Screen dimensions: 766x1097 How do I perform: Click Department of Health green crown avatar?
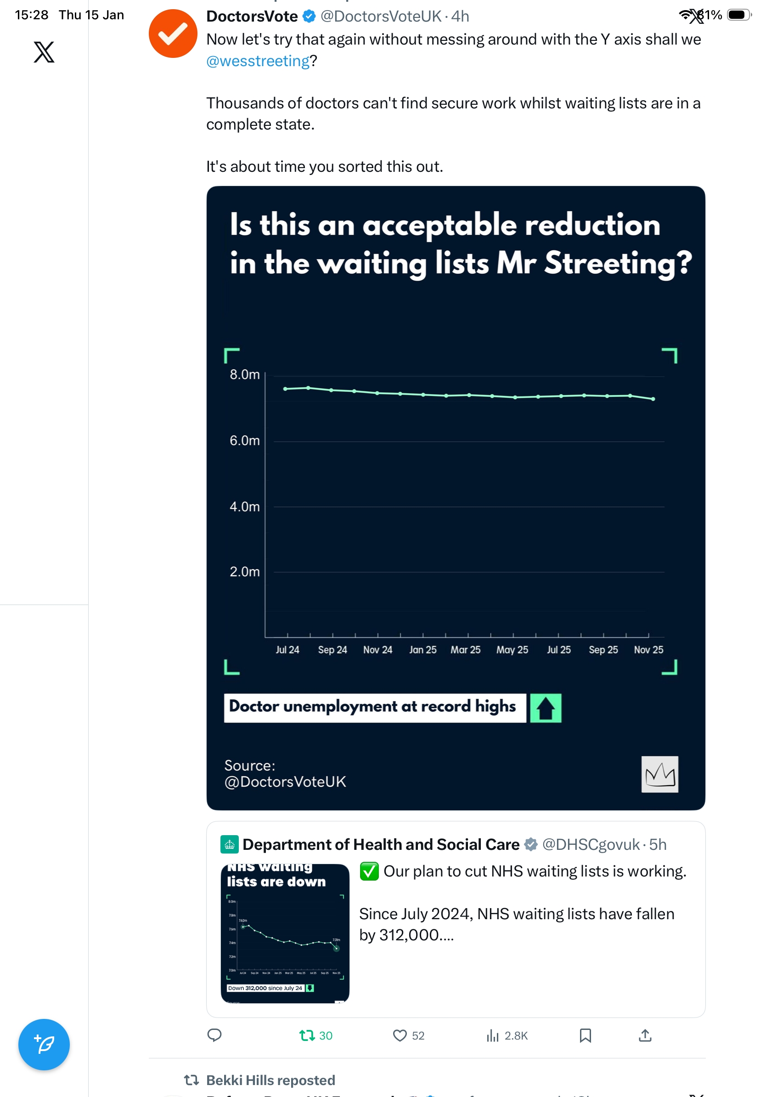tap(229, 844)
